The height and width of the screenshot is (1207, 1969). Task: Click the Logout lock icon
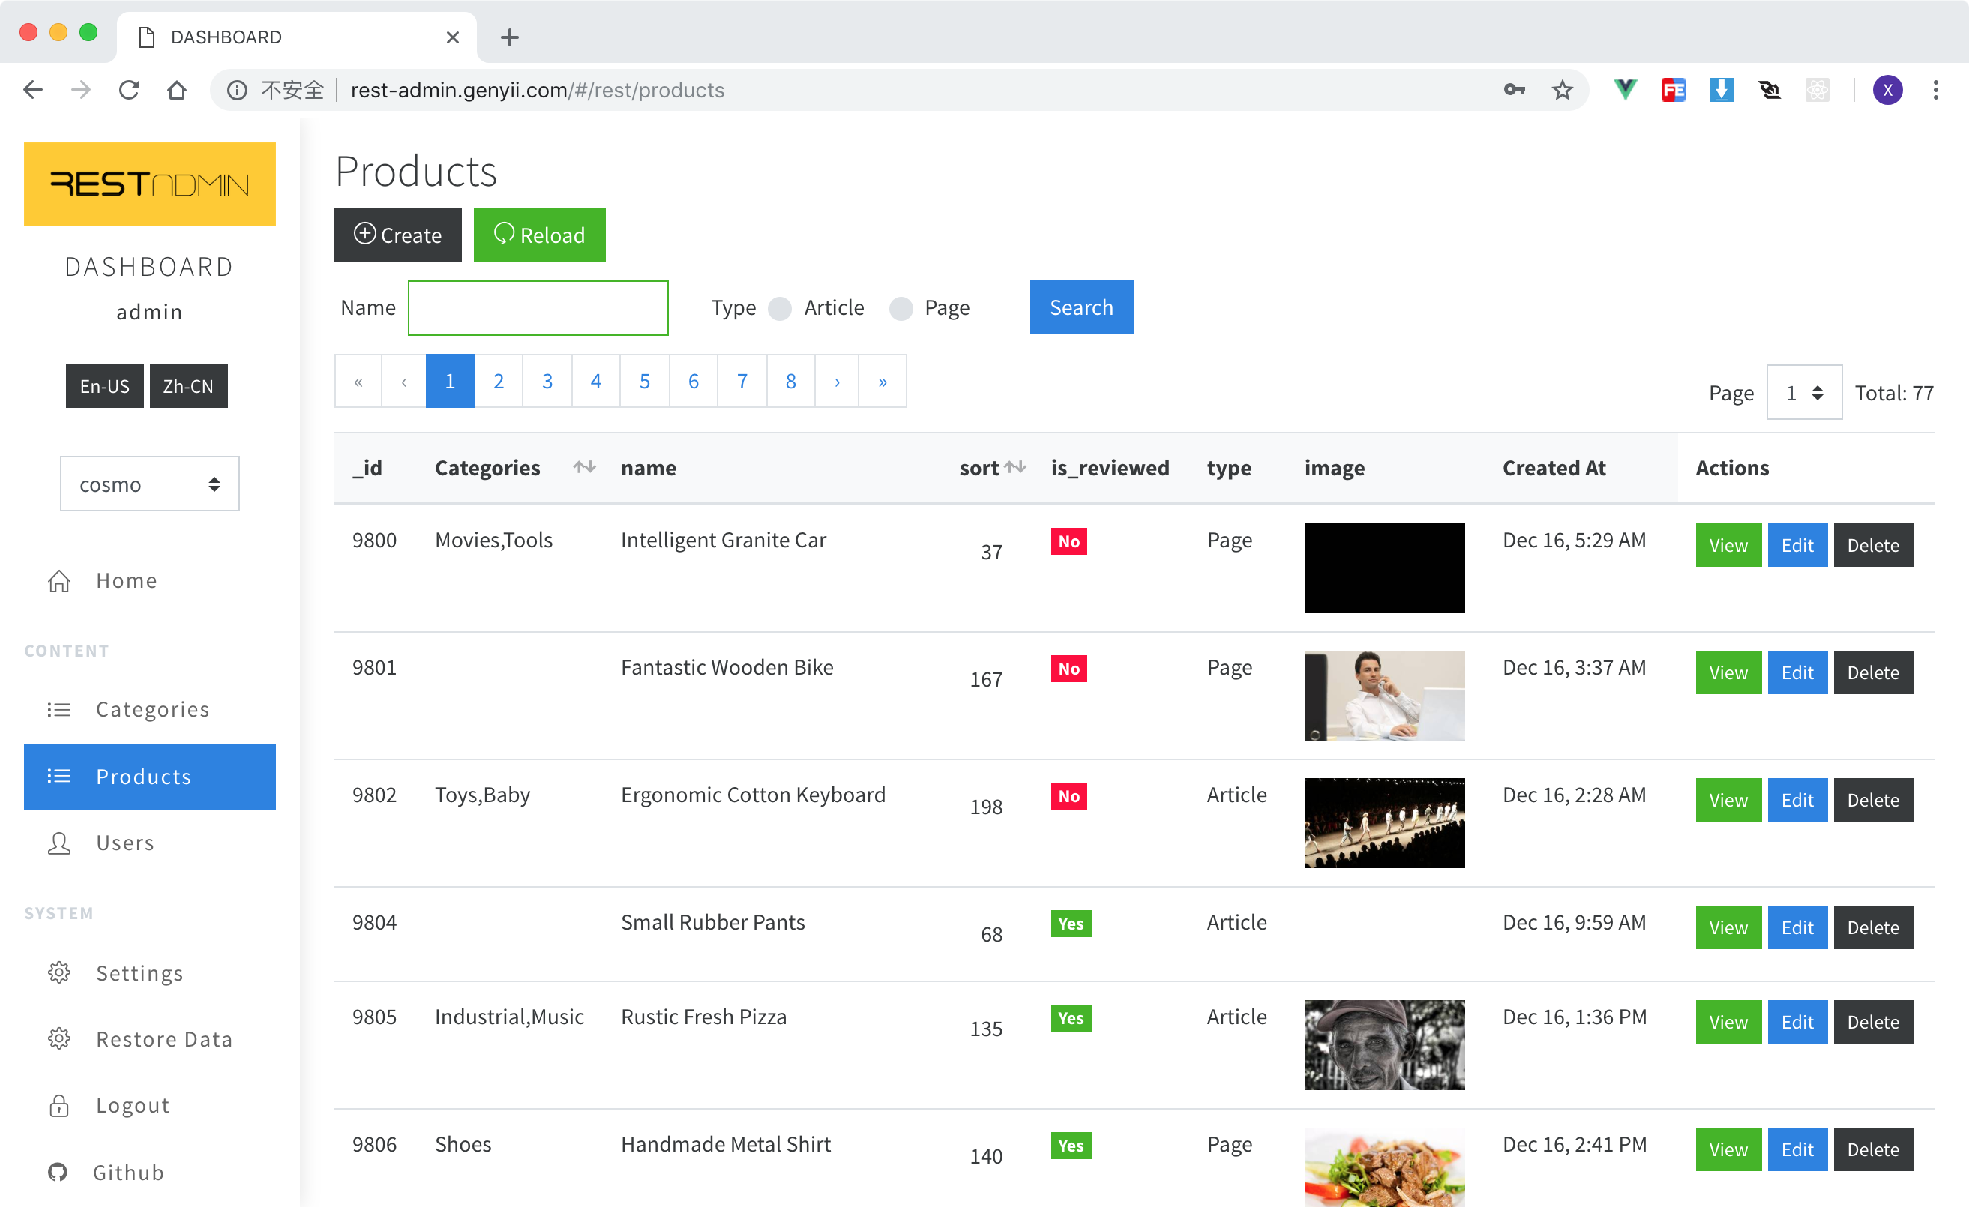(59, 1106)
